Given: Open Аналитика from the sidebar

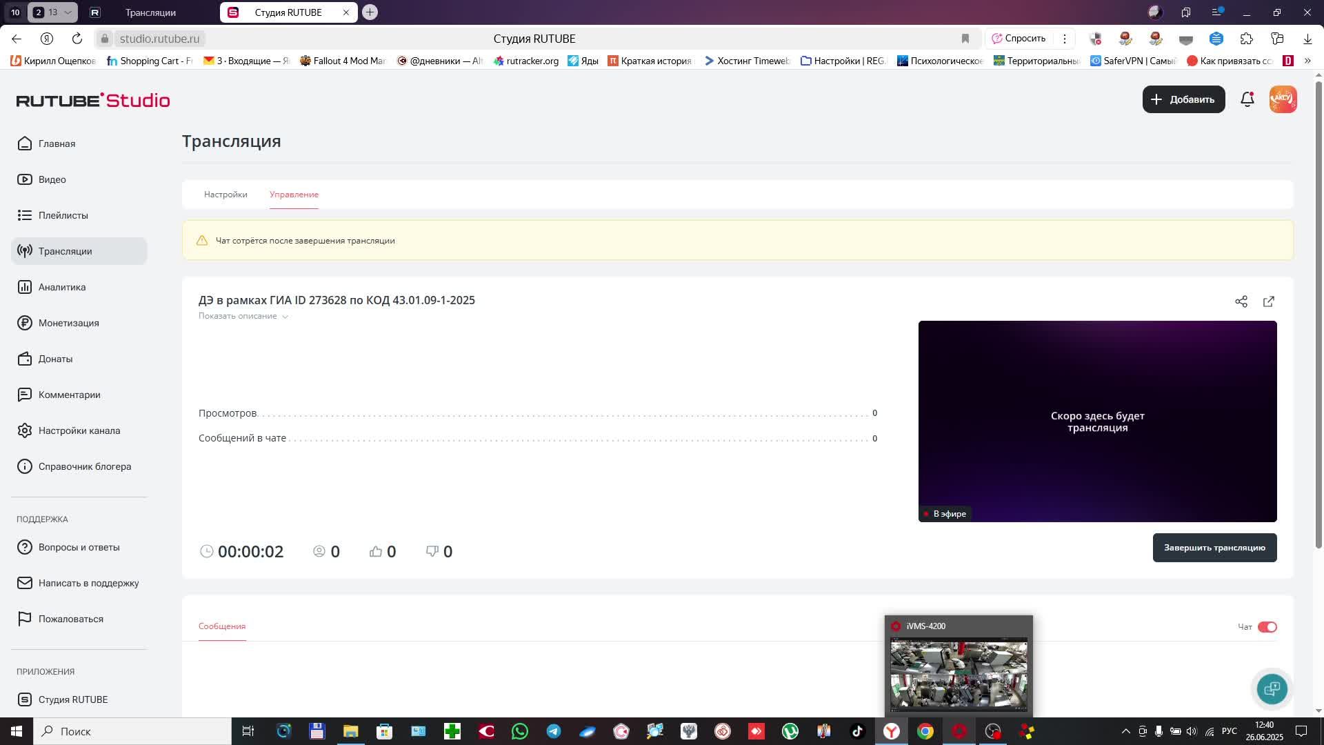Looking at the screenshot, I should 62,287.
